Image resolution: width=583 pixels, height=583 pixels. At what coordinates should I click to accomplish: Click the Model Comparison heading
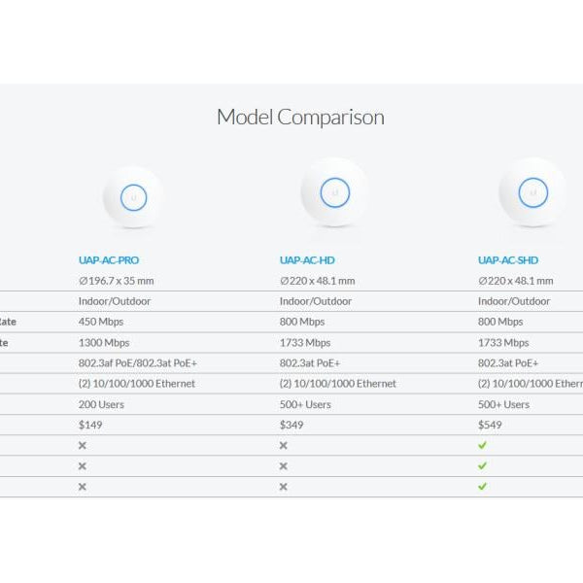(x=300, y=118)
